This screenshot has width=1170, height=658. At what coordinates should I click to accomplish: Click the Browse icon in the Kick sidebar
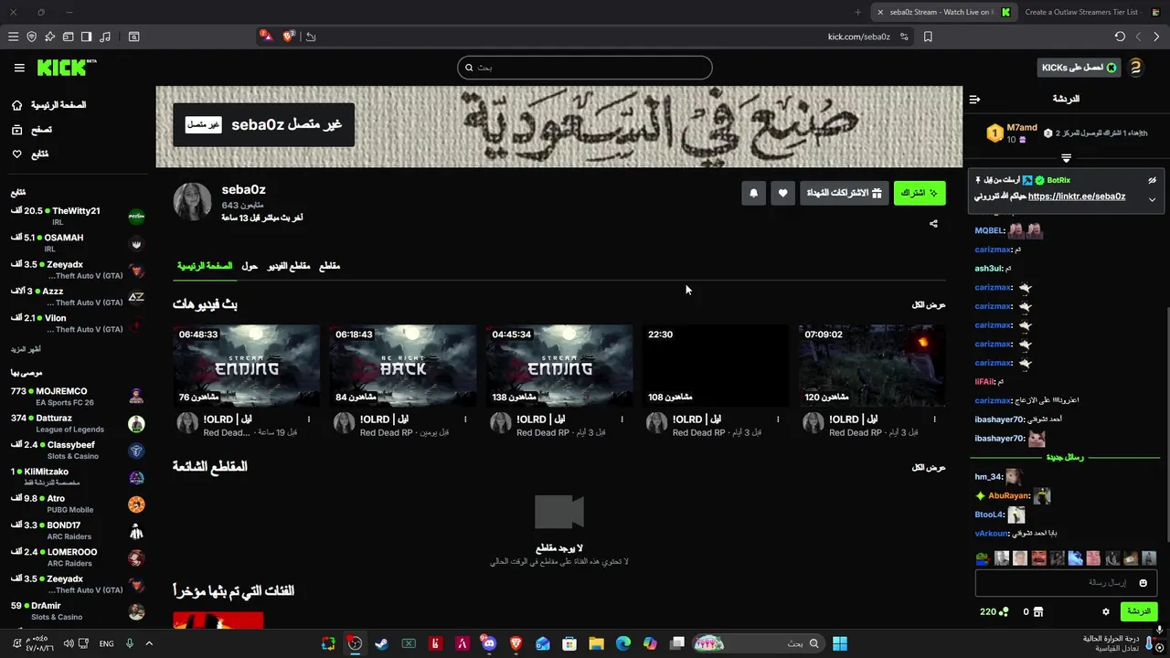(x=16, y=130)
